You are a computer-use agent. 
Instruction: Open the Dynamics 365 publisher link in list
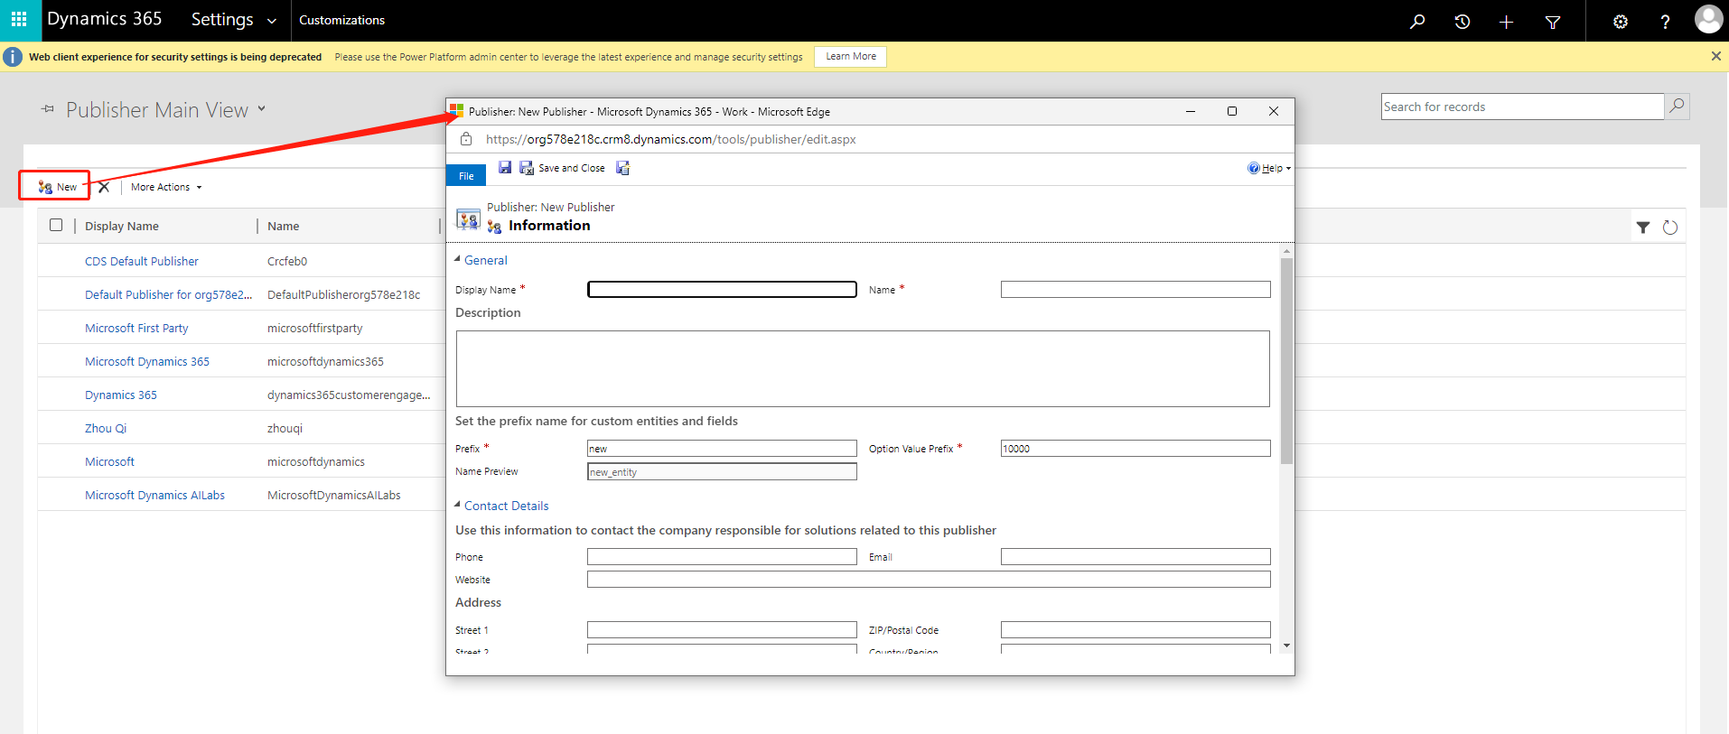pyautogui.click(x=121, y=395)
